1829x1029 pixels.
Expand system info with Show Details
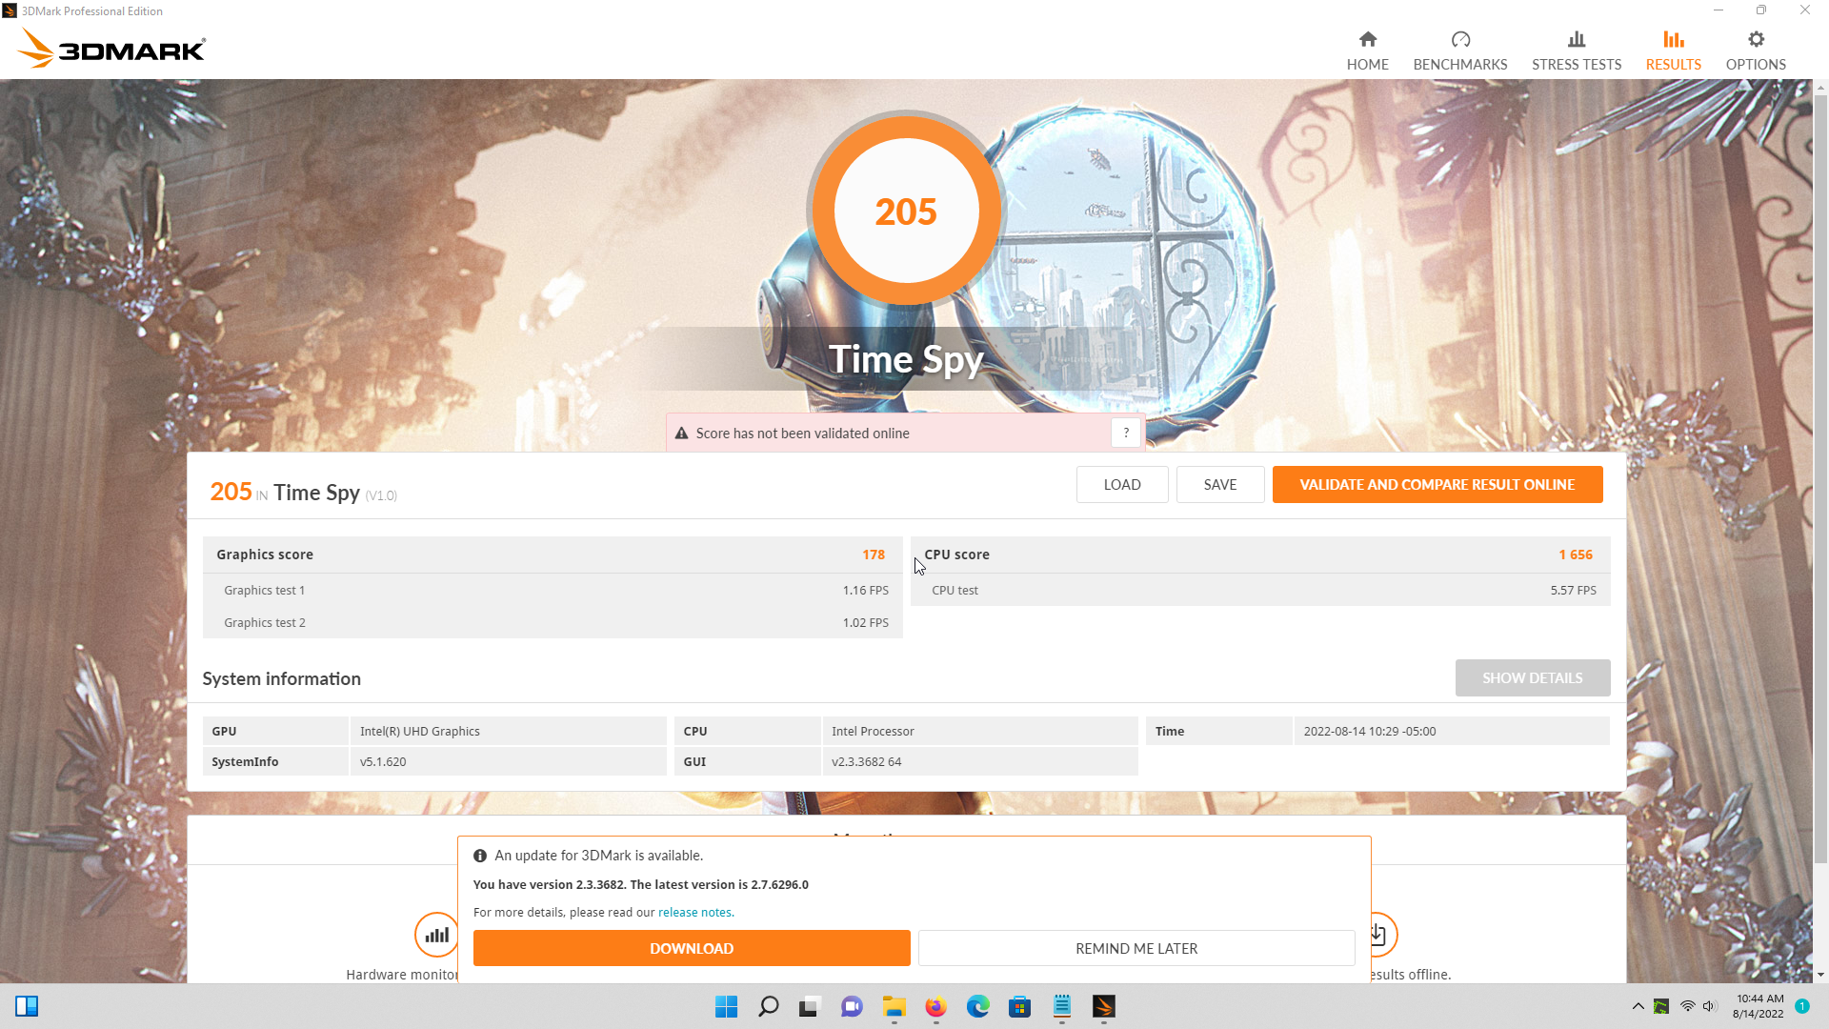coord(1532,677)
